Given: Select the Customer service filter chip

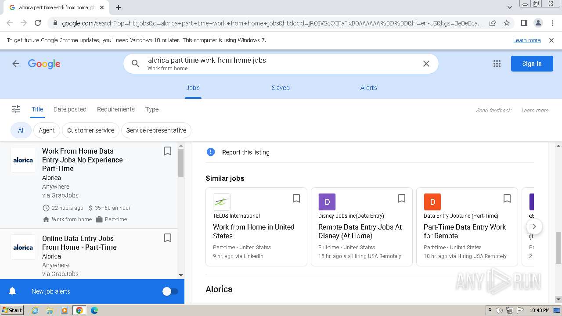Looking at the screenshot, I should click(x=91, y=130).
